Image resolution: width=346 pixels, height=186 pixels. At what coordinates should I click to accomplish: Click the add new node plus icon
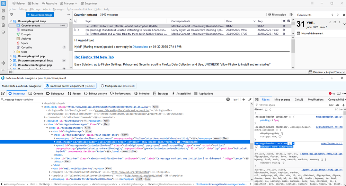(243, 100)
